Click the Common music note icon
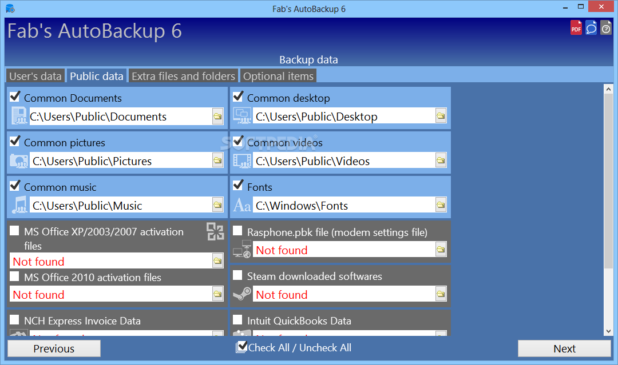 [19, 205]
